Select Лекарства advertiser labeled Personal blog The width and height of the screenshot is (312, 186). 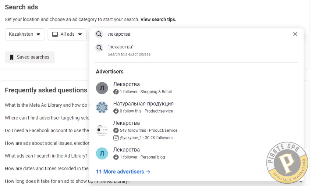pos(197,153)
